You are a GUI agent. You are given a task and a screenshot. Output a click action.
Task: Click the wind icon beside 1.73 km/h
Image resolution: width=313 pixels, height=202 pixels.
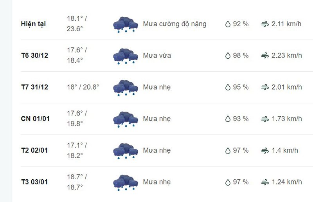pyautogui.click(x=265, y=119)
